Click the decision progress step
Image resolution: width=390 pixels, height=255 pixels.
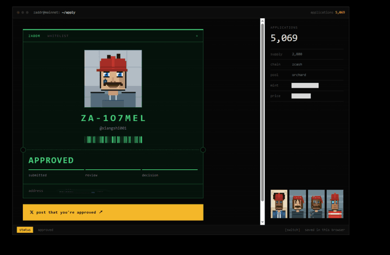click(x=150, y=175)
